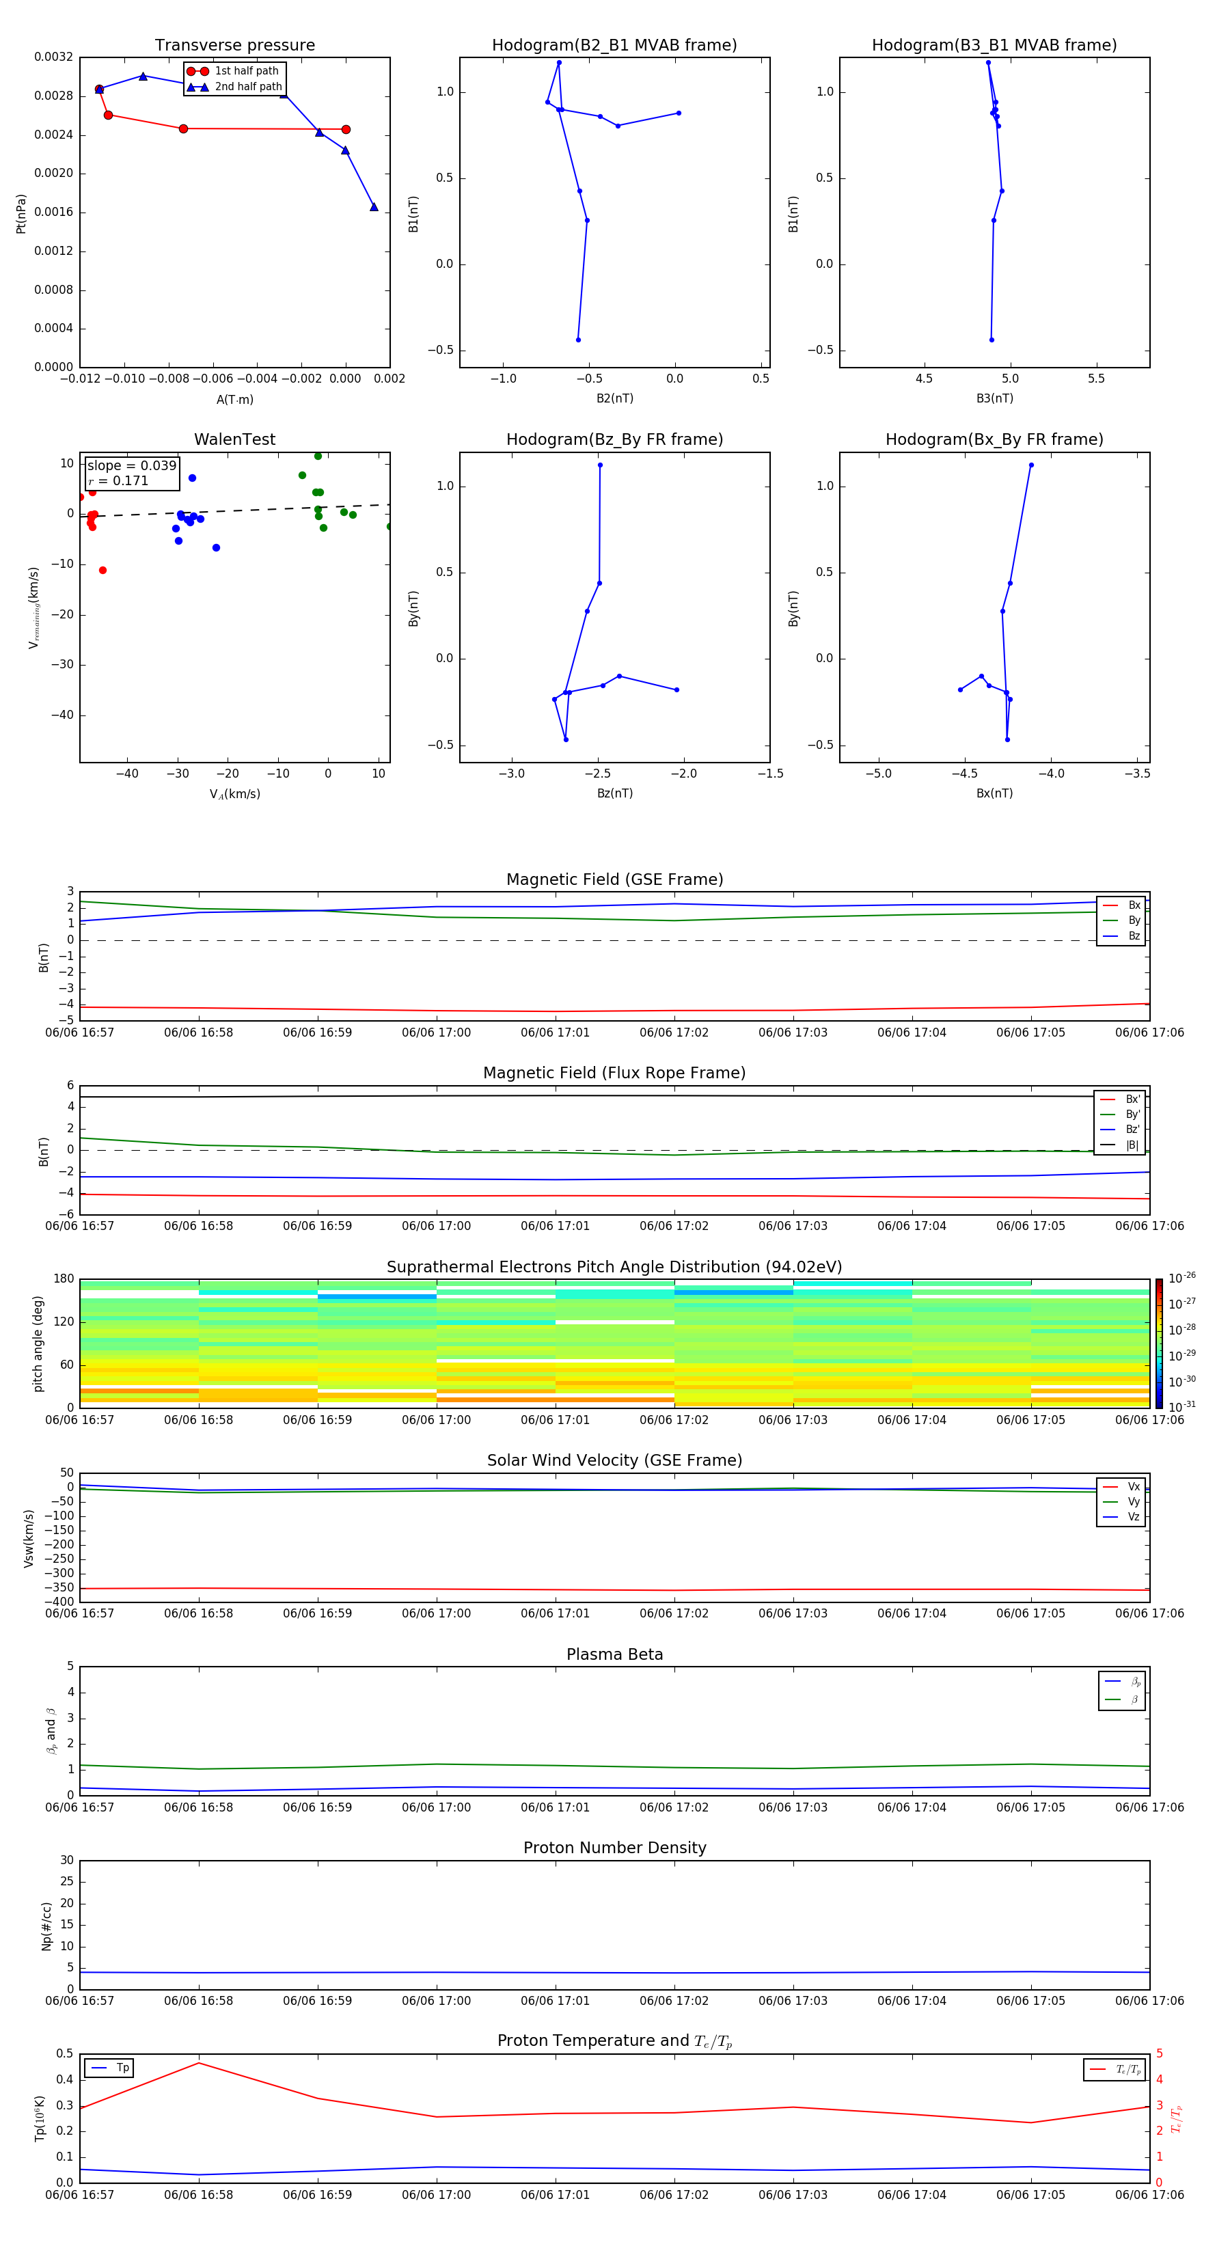This screenshot has height=2255, width=1230.
Task: Click the "Transverse pressure" plot title
Action: tap(234, 46)
